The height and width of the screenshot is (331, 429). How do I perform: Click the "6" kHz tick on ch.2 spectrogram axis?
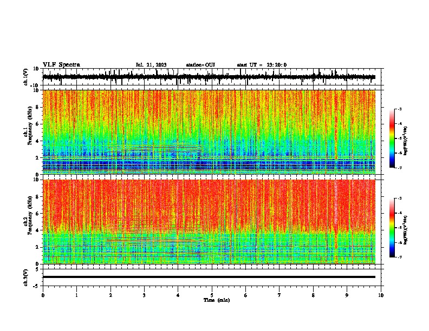(38, 214)
